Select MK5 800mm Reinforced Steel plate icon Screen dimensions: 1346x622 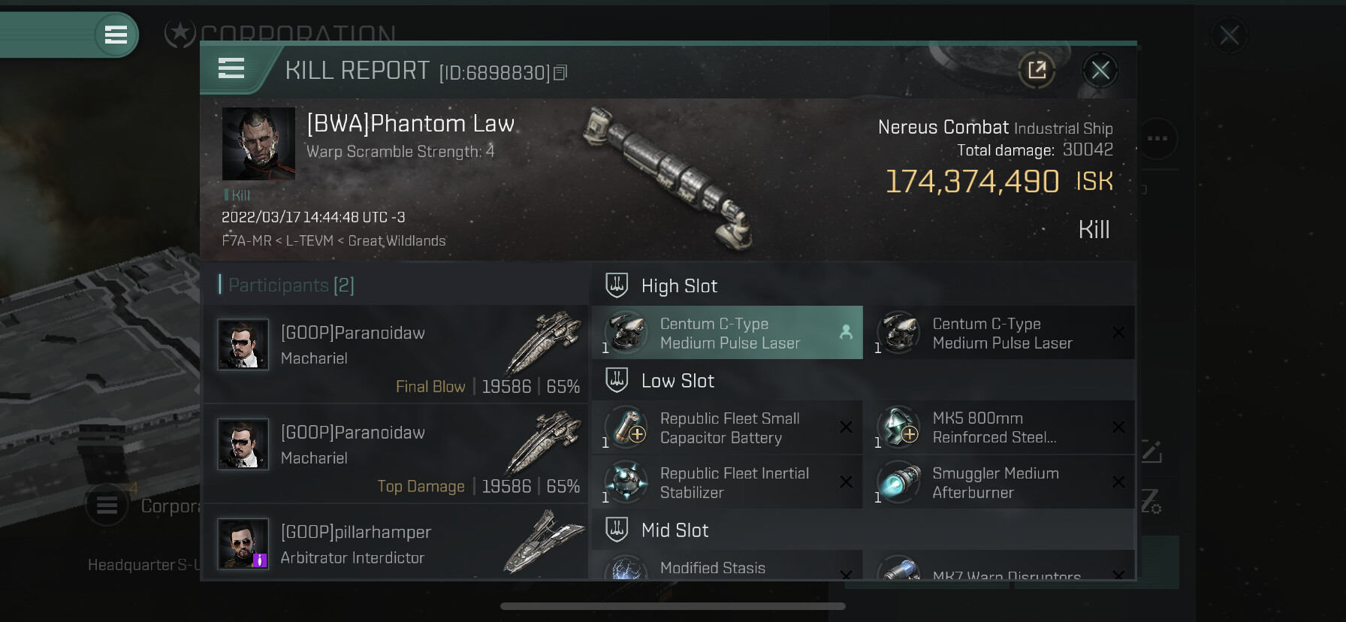(x=898, y=427)
